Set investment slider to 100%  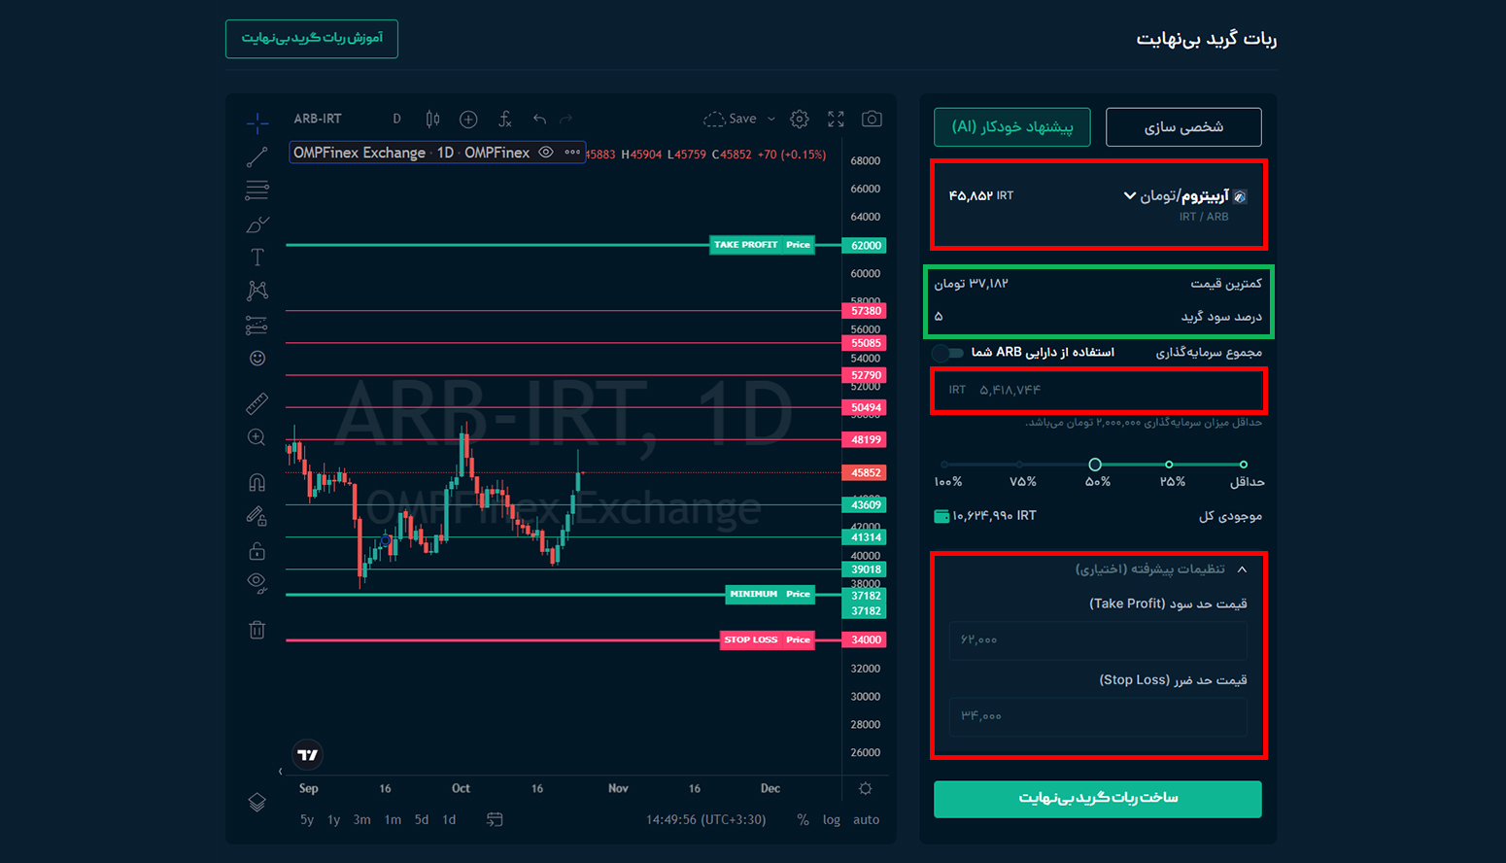[943, 465]
